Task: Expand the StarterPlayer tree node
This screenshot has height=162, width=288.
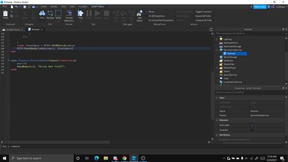Action: (217, 68)
